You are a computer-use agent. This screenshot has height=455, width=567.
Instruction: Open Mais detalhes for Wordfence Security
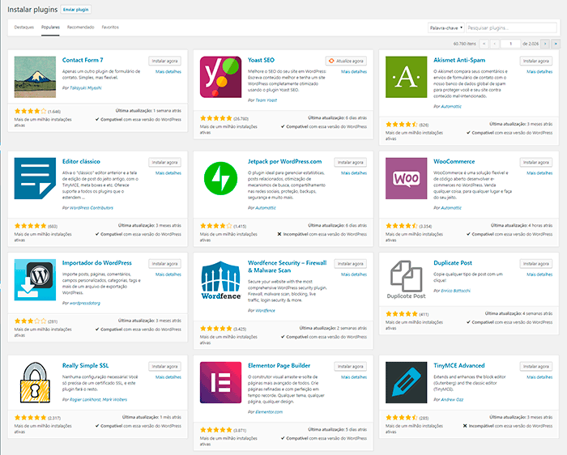(x=354, y=274)
